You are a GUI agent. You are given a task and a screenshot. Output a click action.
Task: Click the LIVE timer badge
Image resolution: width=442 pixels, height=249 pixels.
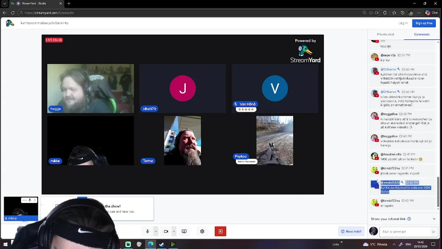click(x=54, y=40)
